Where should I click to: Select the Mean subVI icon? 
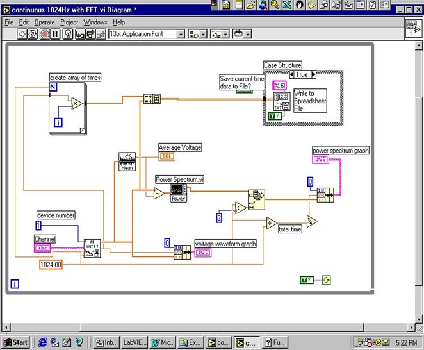tap(127, 162)
